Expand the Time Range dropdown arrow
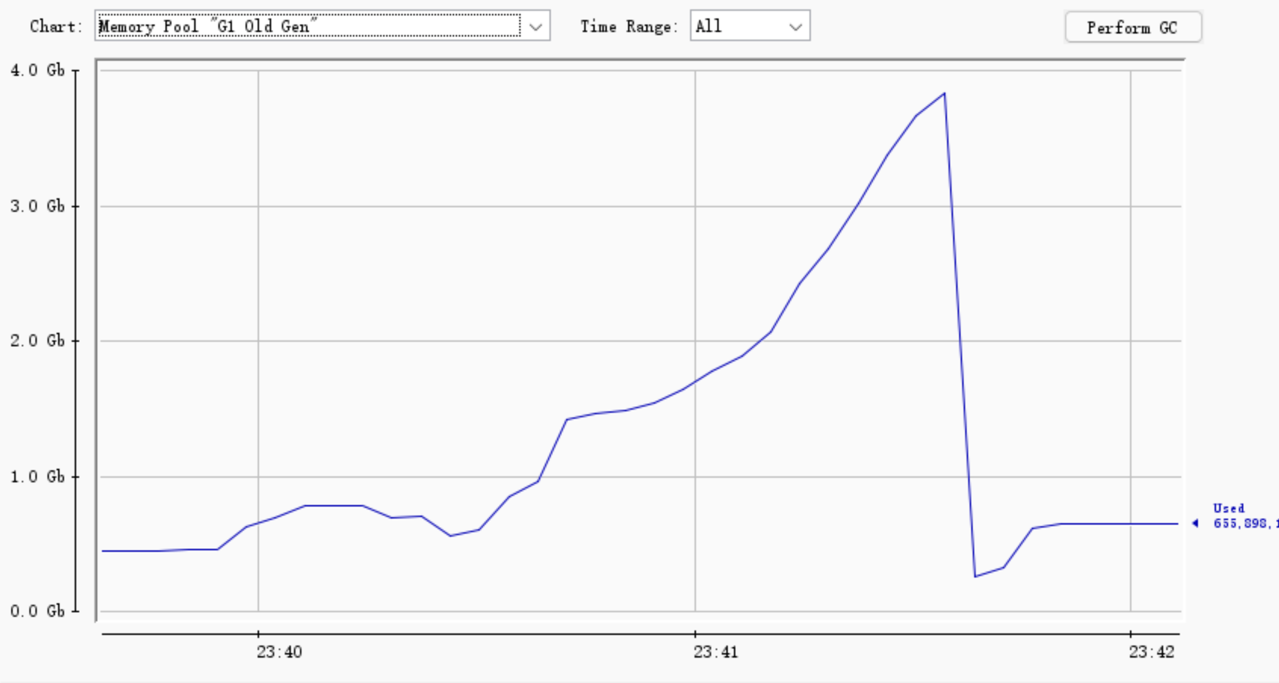The image size is (1279, 683). (795, 27)
